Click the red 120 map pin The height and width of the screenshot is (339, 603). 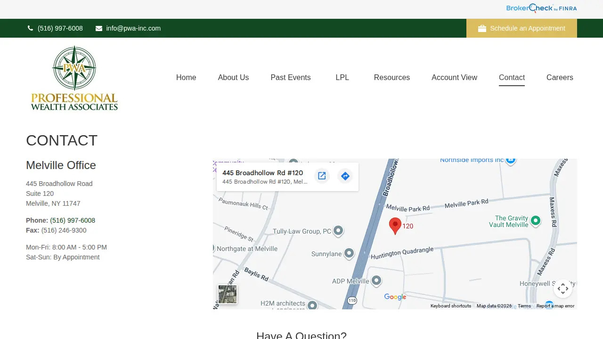[395, 226]
